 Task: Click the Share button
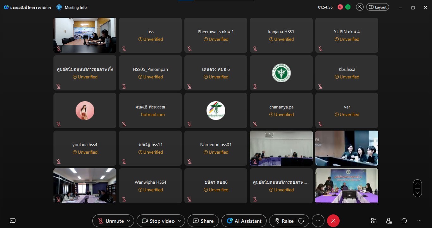tap(203, 221)
